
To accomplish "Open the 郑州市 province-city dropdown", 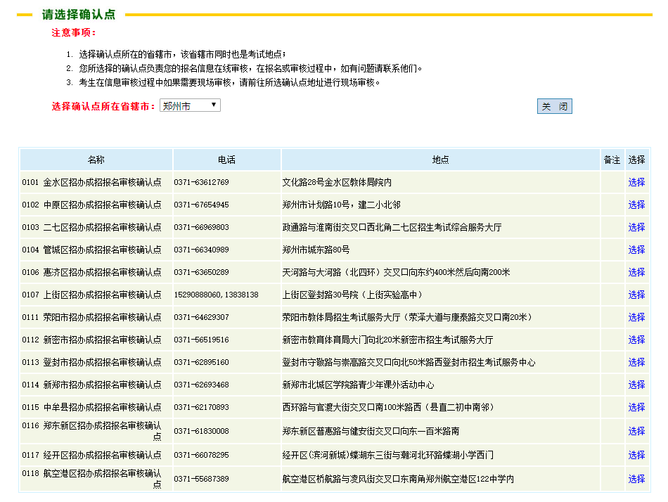I will [x=190, y=105].
